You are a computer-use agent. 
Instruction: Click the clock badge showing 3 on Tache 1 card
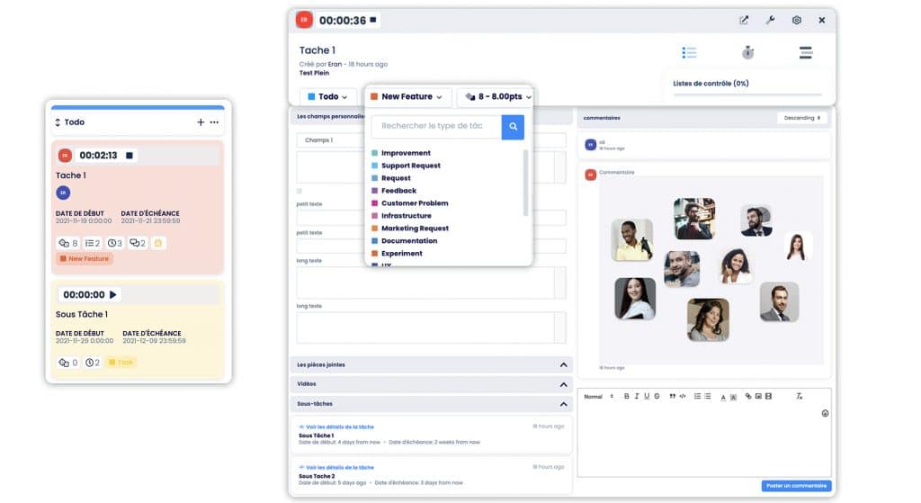coord(115,243)
